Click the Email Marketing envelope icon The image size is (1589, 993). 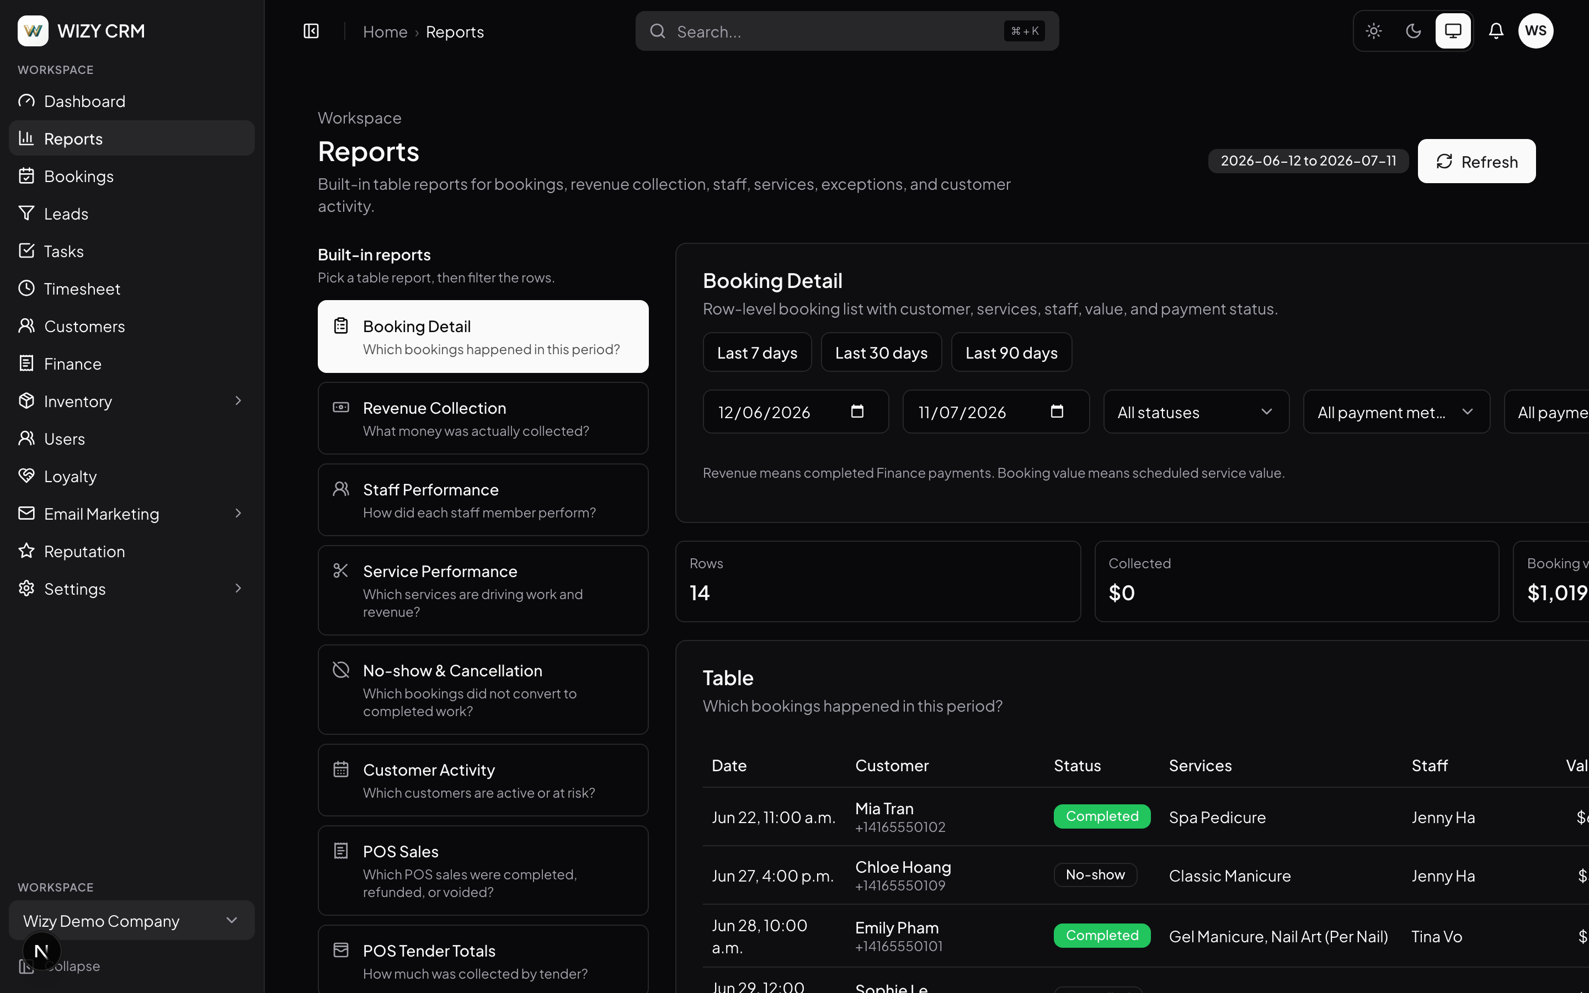point(26,513)
